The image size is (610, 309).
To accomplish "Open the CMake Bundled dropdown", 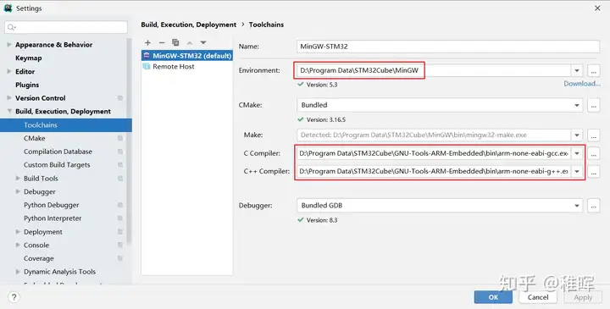I will (x=577, y=105).
